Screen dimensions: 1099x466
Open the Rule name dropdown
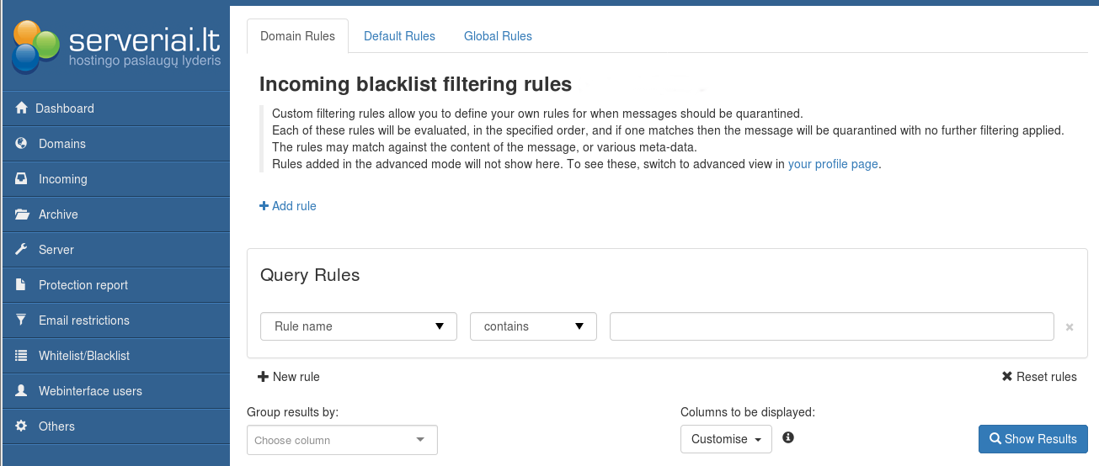[x=359, y=326]
